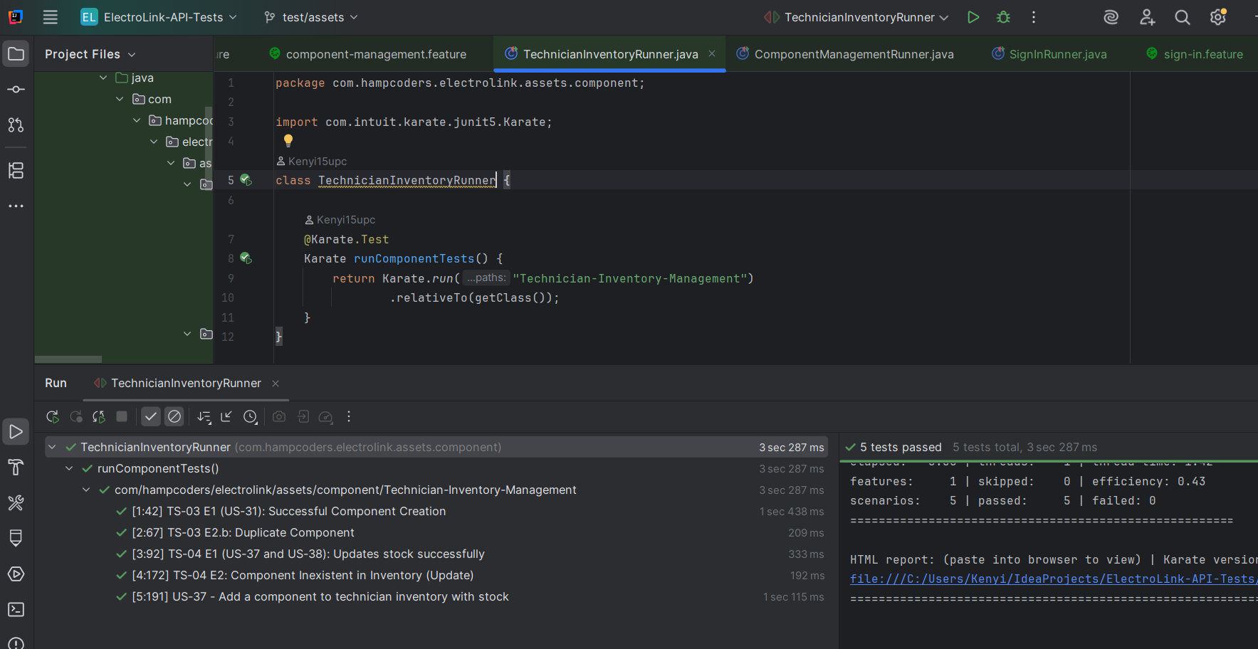The image size is (1258, 649).
Task: Collapse the com package in project tree
Action: point(120,99)
